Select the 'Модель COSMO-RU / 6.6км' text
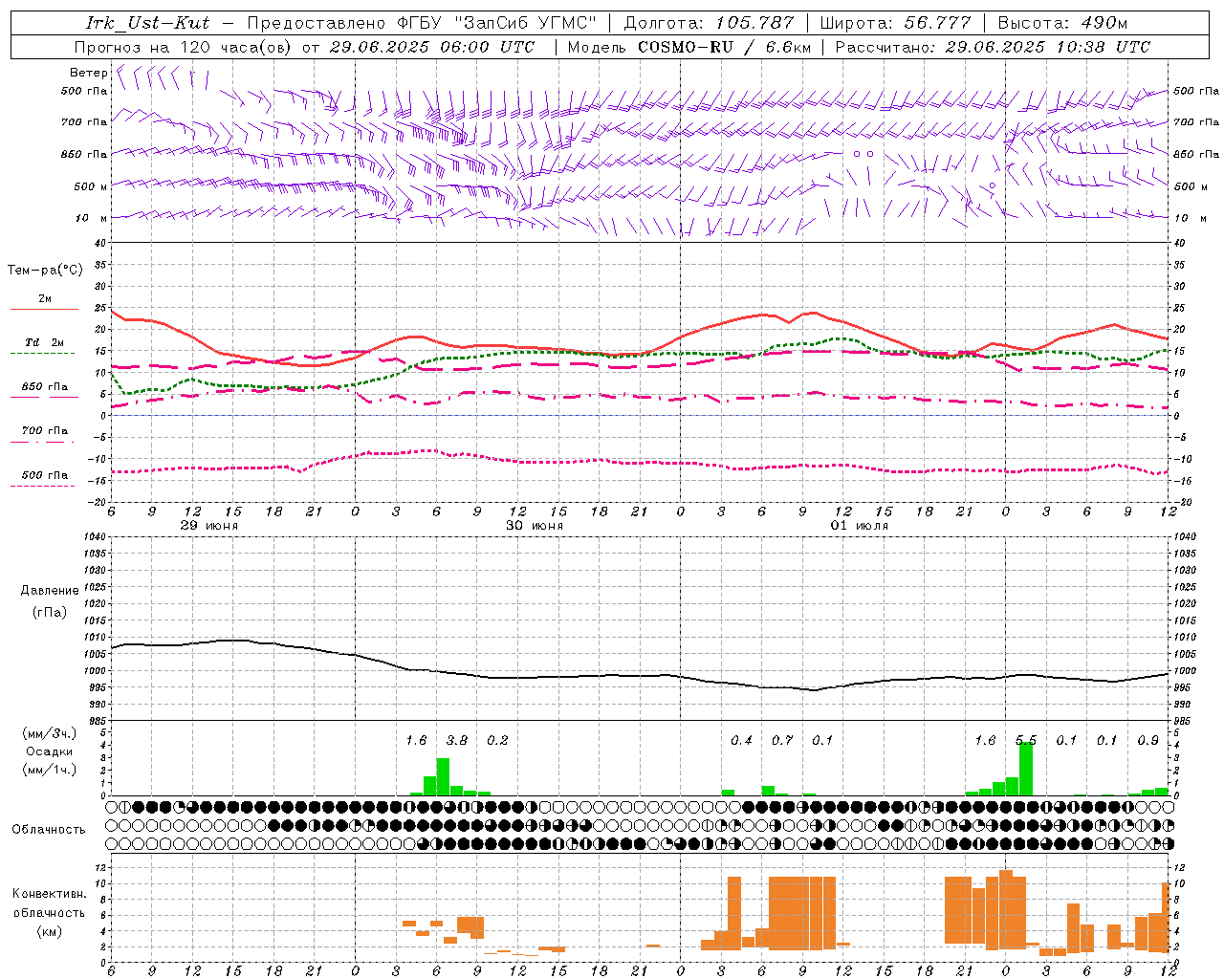This screenshot has width=1224, height=979. (x=690, y=47)
